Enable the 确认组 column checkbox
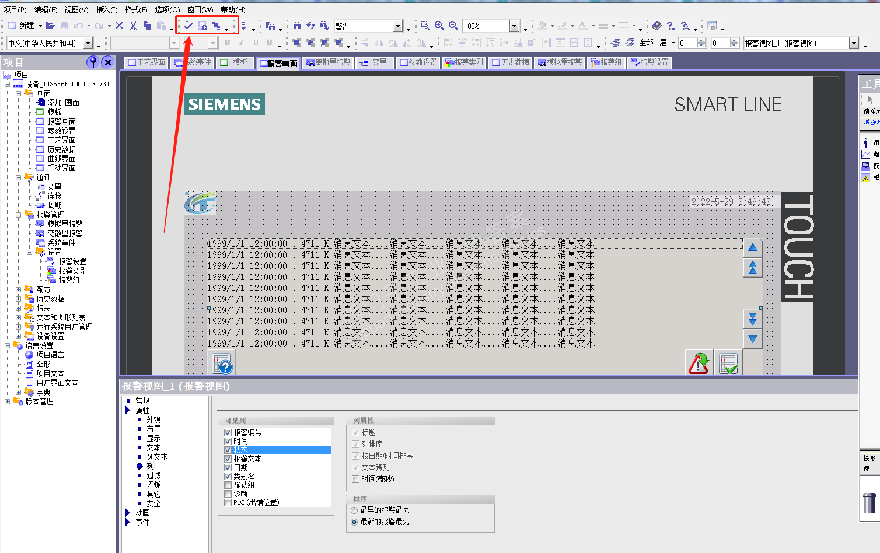The height and width of the screenshot is (553, 880). click(228, 485)
